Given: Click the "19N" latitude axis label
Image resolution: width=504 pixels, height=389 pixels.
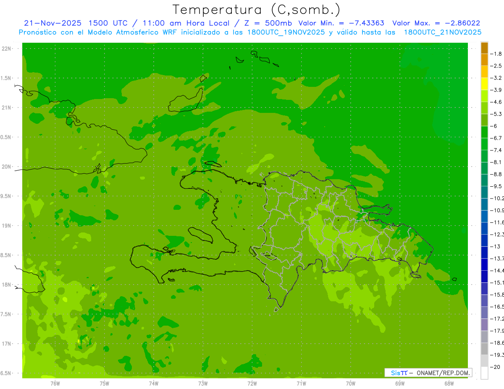Looking at the screenshot, I should point(6,226).
